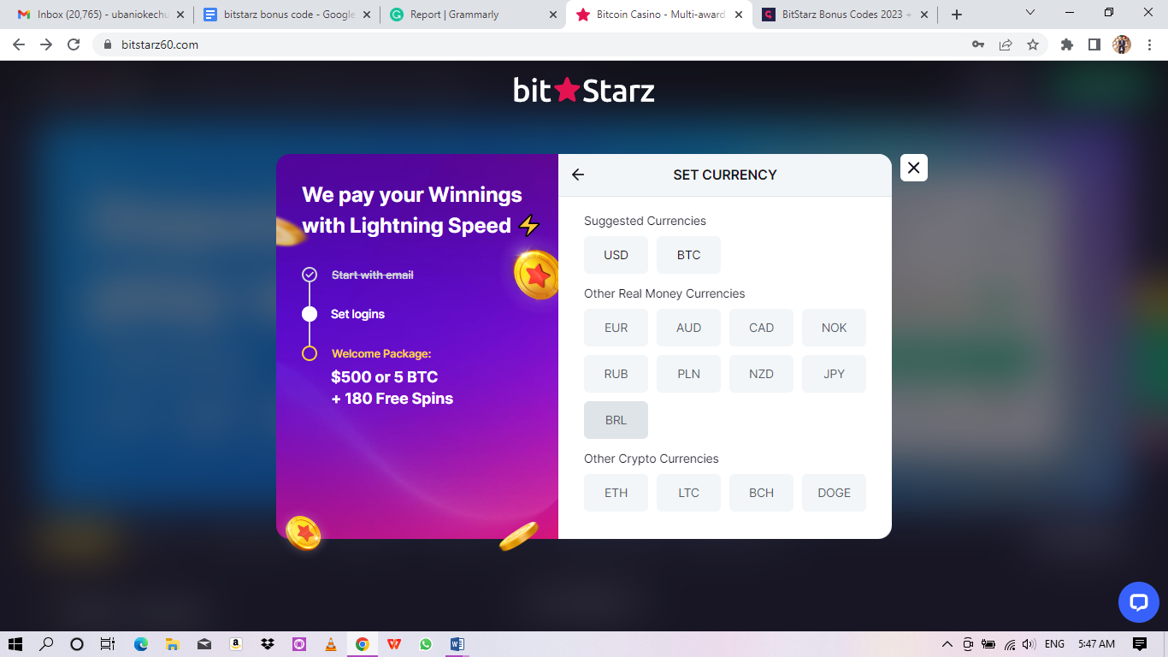Open the saved passwords key icon
This screenshot has height=657, width=1168.
[x=978, y=44]
